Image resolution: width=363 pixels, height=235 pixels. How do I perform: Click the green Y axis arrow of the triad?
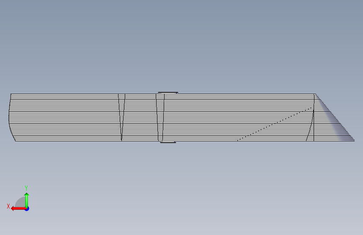coord(27,200)
